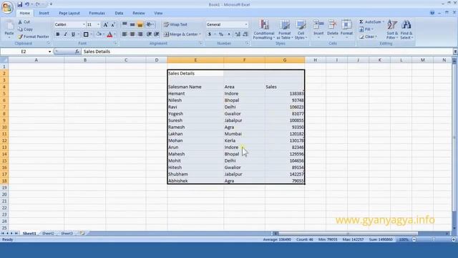Set Middle Align vertical alignment
The image size is (458, 258).
click(132, 24)
